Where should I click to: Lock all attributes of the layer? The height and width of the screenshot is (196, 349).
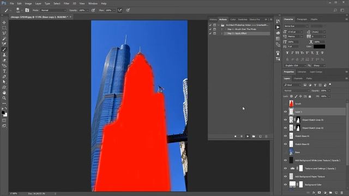click(310, 96)
